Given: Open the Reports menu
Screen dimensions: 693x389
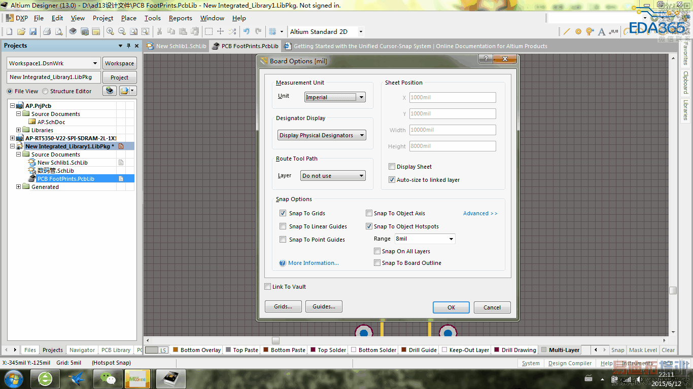Looking at the screenshot, I should (181, 18).
